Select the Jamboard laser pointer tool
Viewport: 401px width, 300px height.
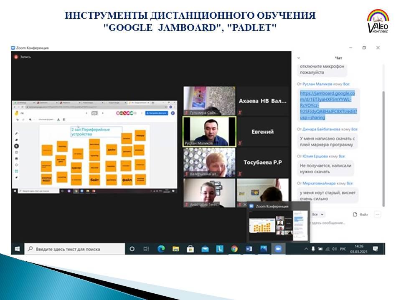pyautogui.click(x=17, y=177)
